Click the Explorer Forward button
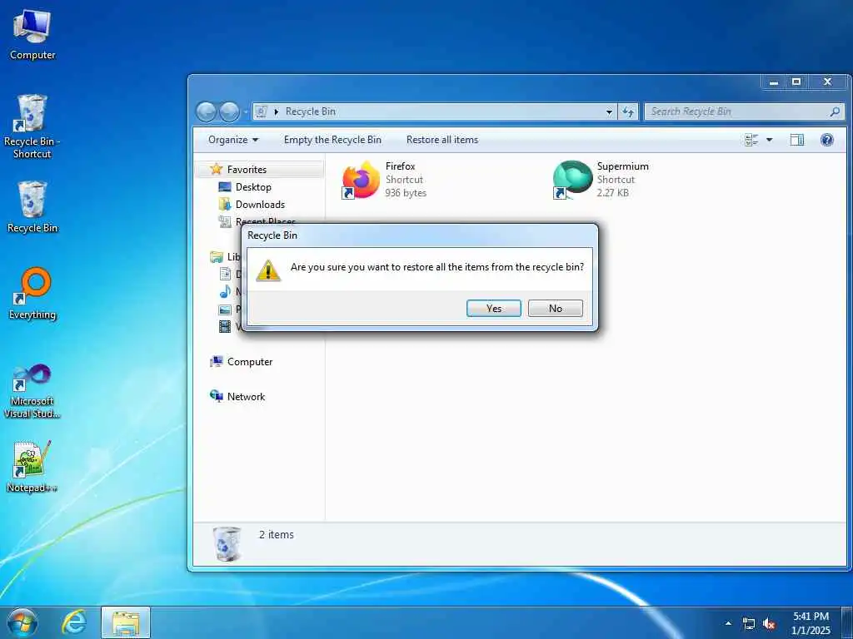 (x=229, y=111)
